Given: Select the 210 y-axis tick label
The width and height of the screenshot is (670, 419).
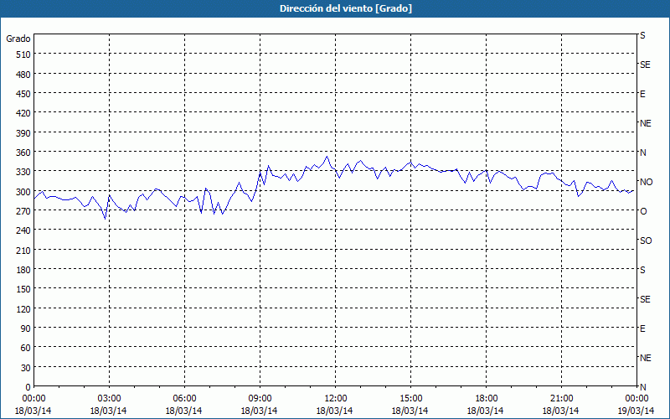Looking at the screenshot, I should [24, 251].
